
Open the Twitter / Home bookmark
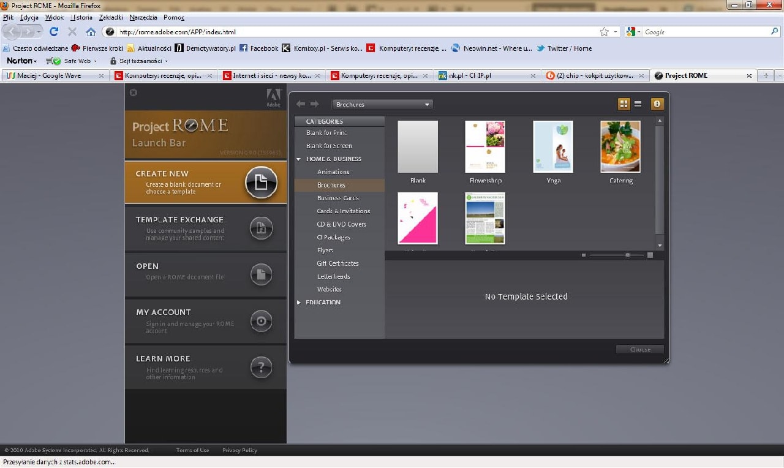pyautogui.click(x=564, y=48)
